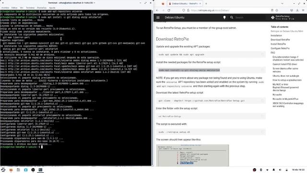Open the clock and calendar

pyautogui.click(x=298, y=170)
